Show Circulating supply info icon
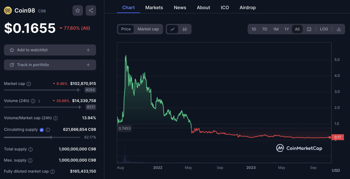Screen dimensions: 350x179 point(48,130)
